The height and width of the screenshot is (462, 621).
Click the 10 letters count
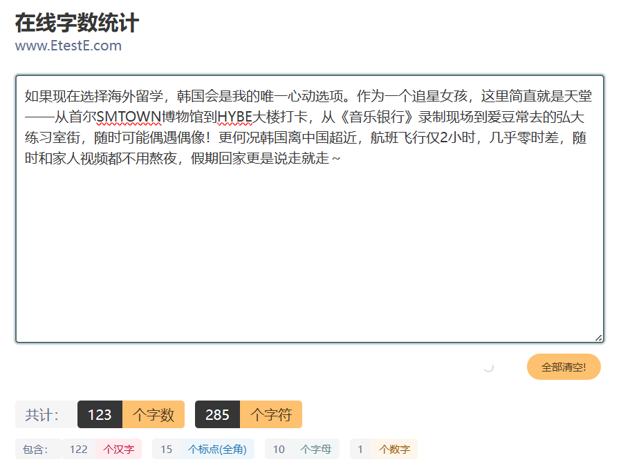pos(279,449)
